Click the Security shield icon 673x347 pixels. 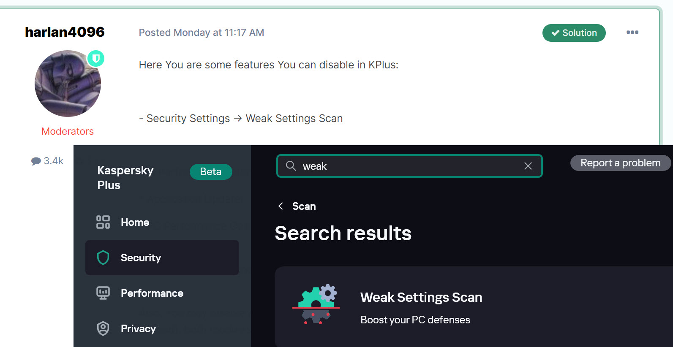click(103, 258)
